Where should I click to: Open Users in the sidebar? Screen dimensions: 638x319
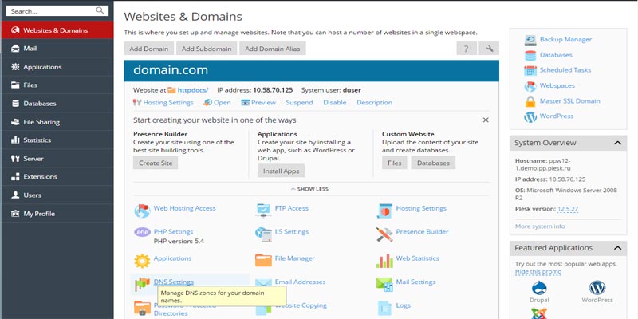coord(57,195)
